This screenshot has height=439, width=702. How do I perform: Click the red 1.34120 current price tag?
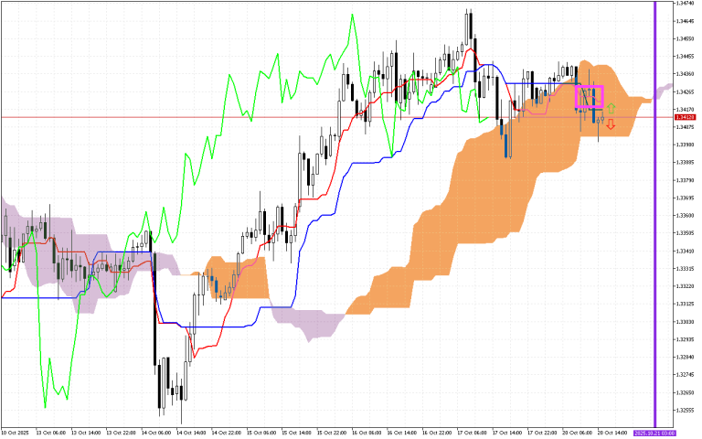point(686,117)
